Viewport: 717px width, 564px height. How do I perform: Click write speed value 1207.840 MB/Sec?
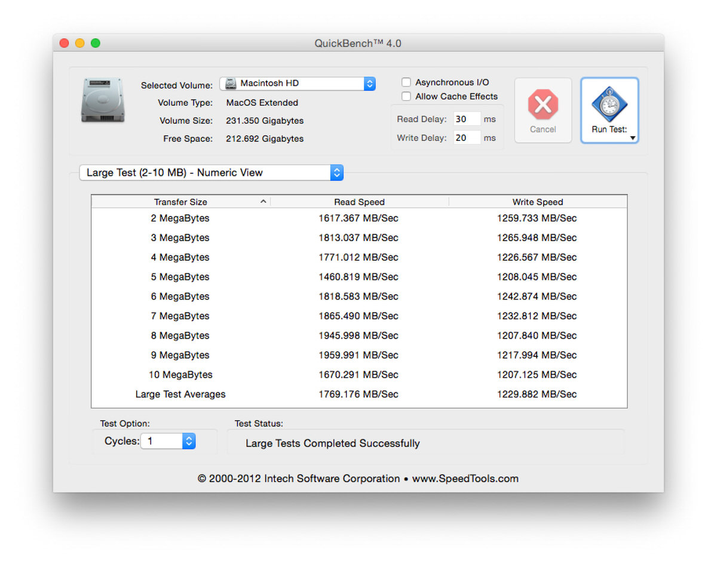click(537, 335)
